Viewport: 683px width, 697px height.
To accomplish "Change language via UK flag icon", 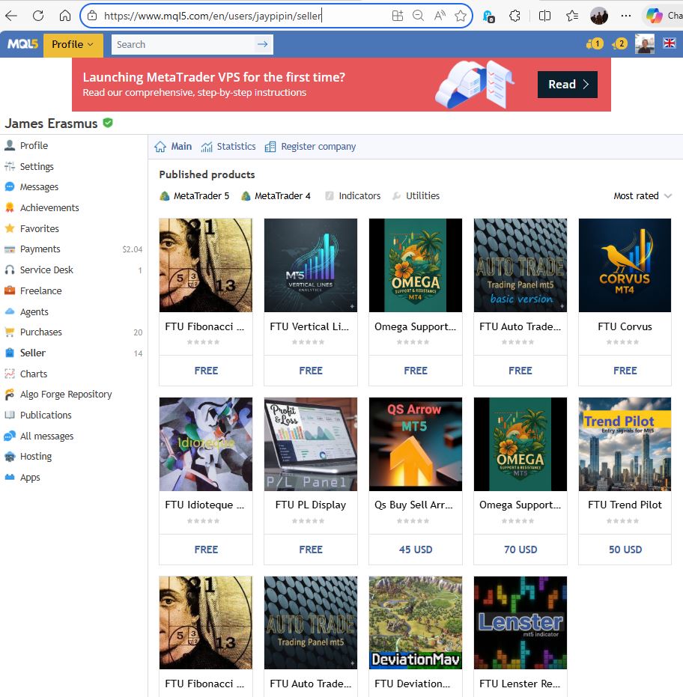I will (670, 43).
